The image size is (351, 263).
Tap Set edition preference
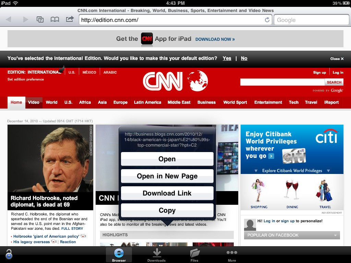pyautogui.click(x=26, y=79)
